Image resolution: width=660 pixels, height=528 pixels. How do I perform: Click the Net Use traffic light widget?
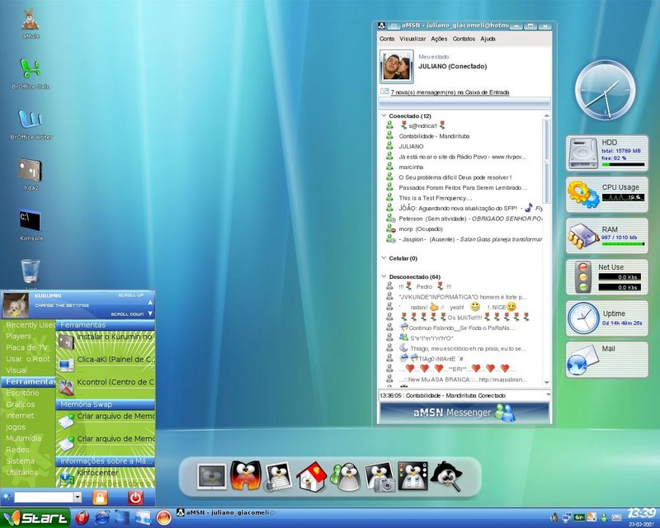(606, 277)
